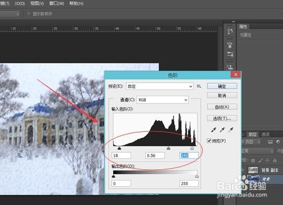The width and height of the screenshot is (283, 205).
Task: Open the Clone Source panel icon
Action: [230, 67]
